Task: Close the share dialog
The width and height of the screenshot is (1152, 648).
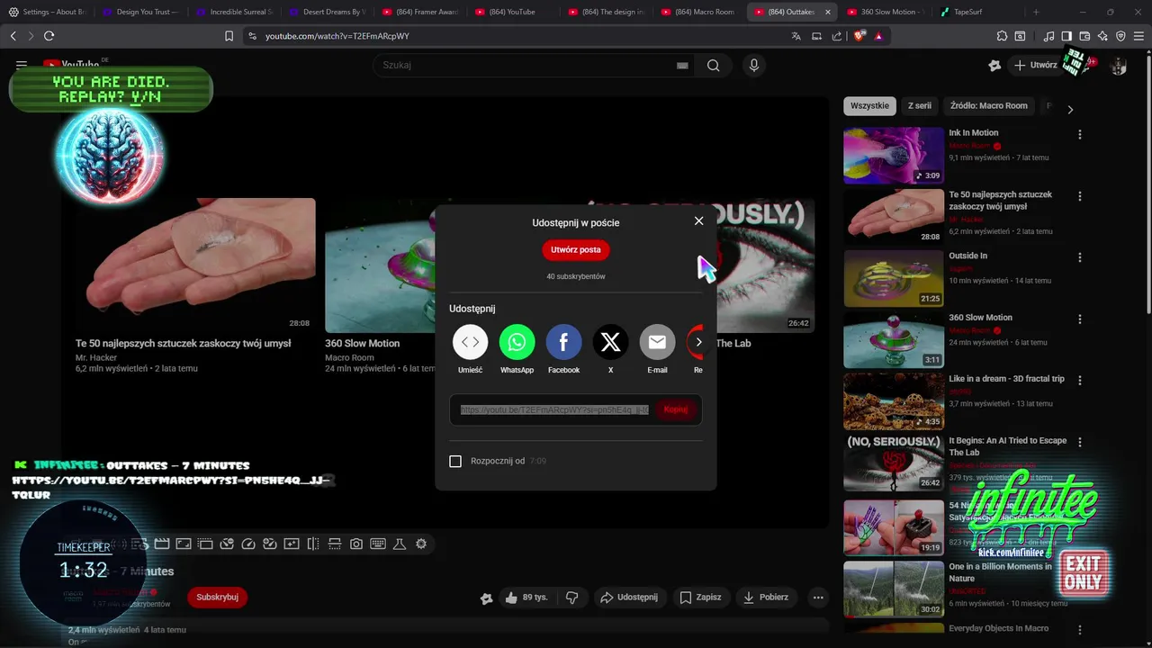Action: point(698,221)
